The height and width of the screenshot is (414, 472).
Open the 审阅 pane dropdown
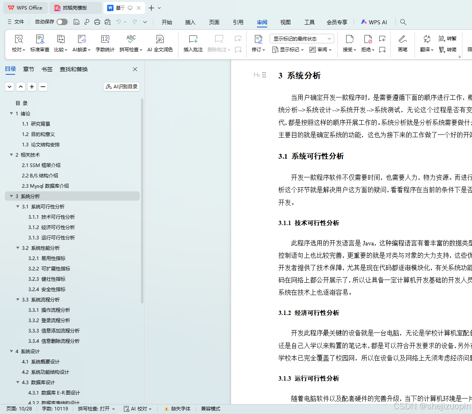[x=320, y=50]
